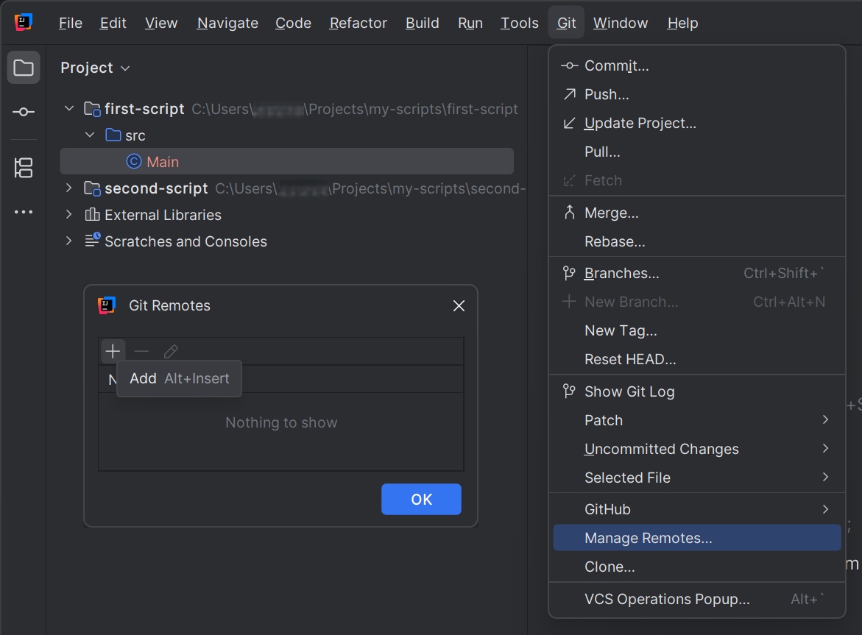
Task: Select External Libraries tree row text
Action: click(x=163, y=215)
